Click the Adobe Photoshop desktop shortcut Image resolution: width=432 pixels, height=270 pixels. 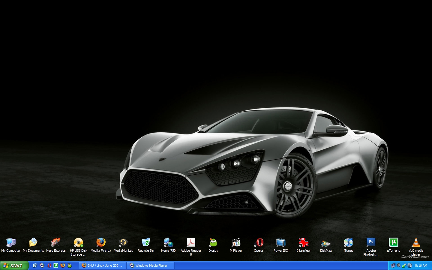(371, 243)
